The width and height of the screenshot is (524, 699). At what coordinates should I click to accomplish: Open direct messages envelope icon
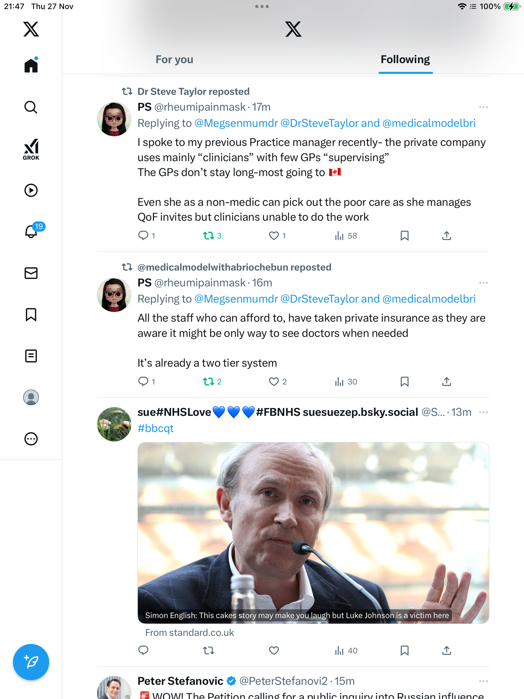(x=31, y=273)
